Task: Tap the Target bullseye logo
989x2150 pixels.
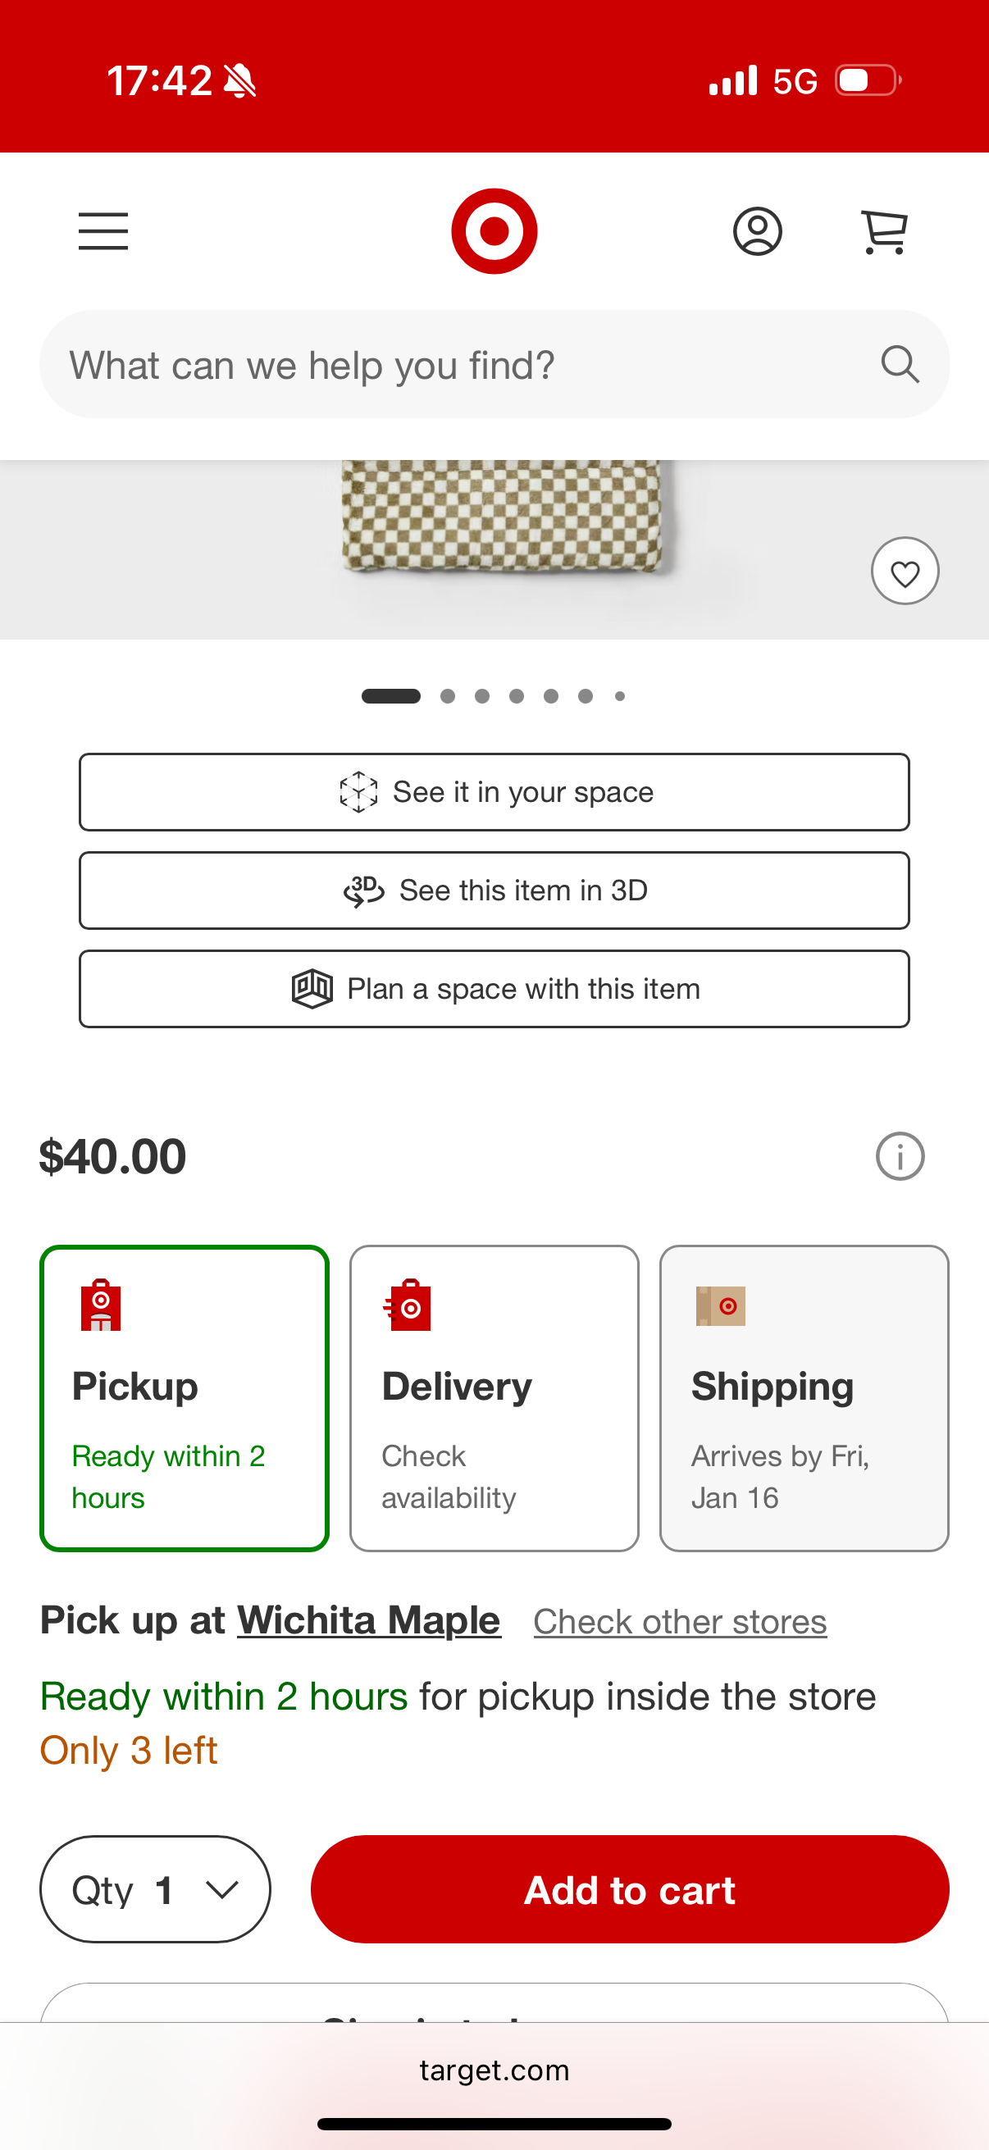Action: (494, 231)
